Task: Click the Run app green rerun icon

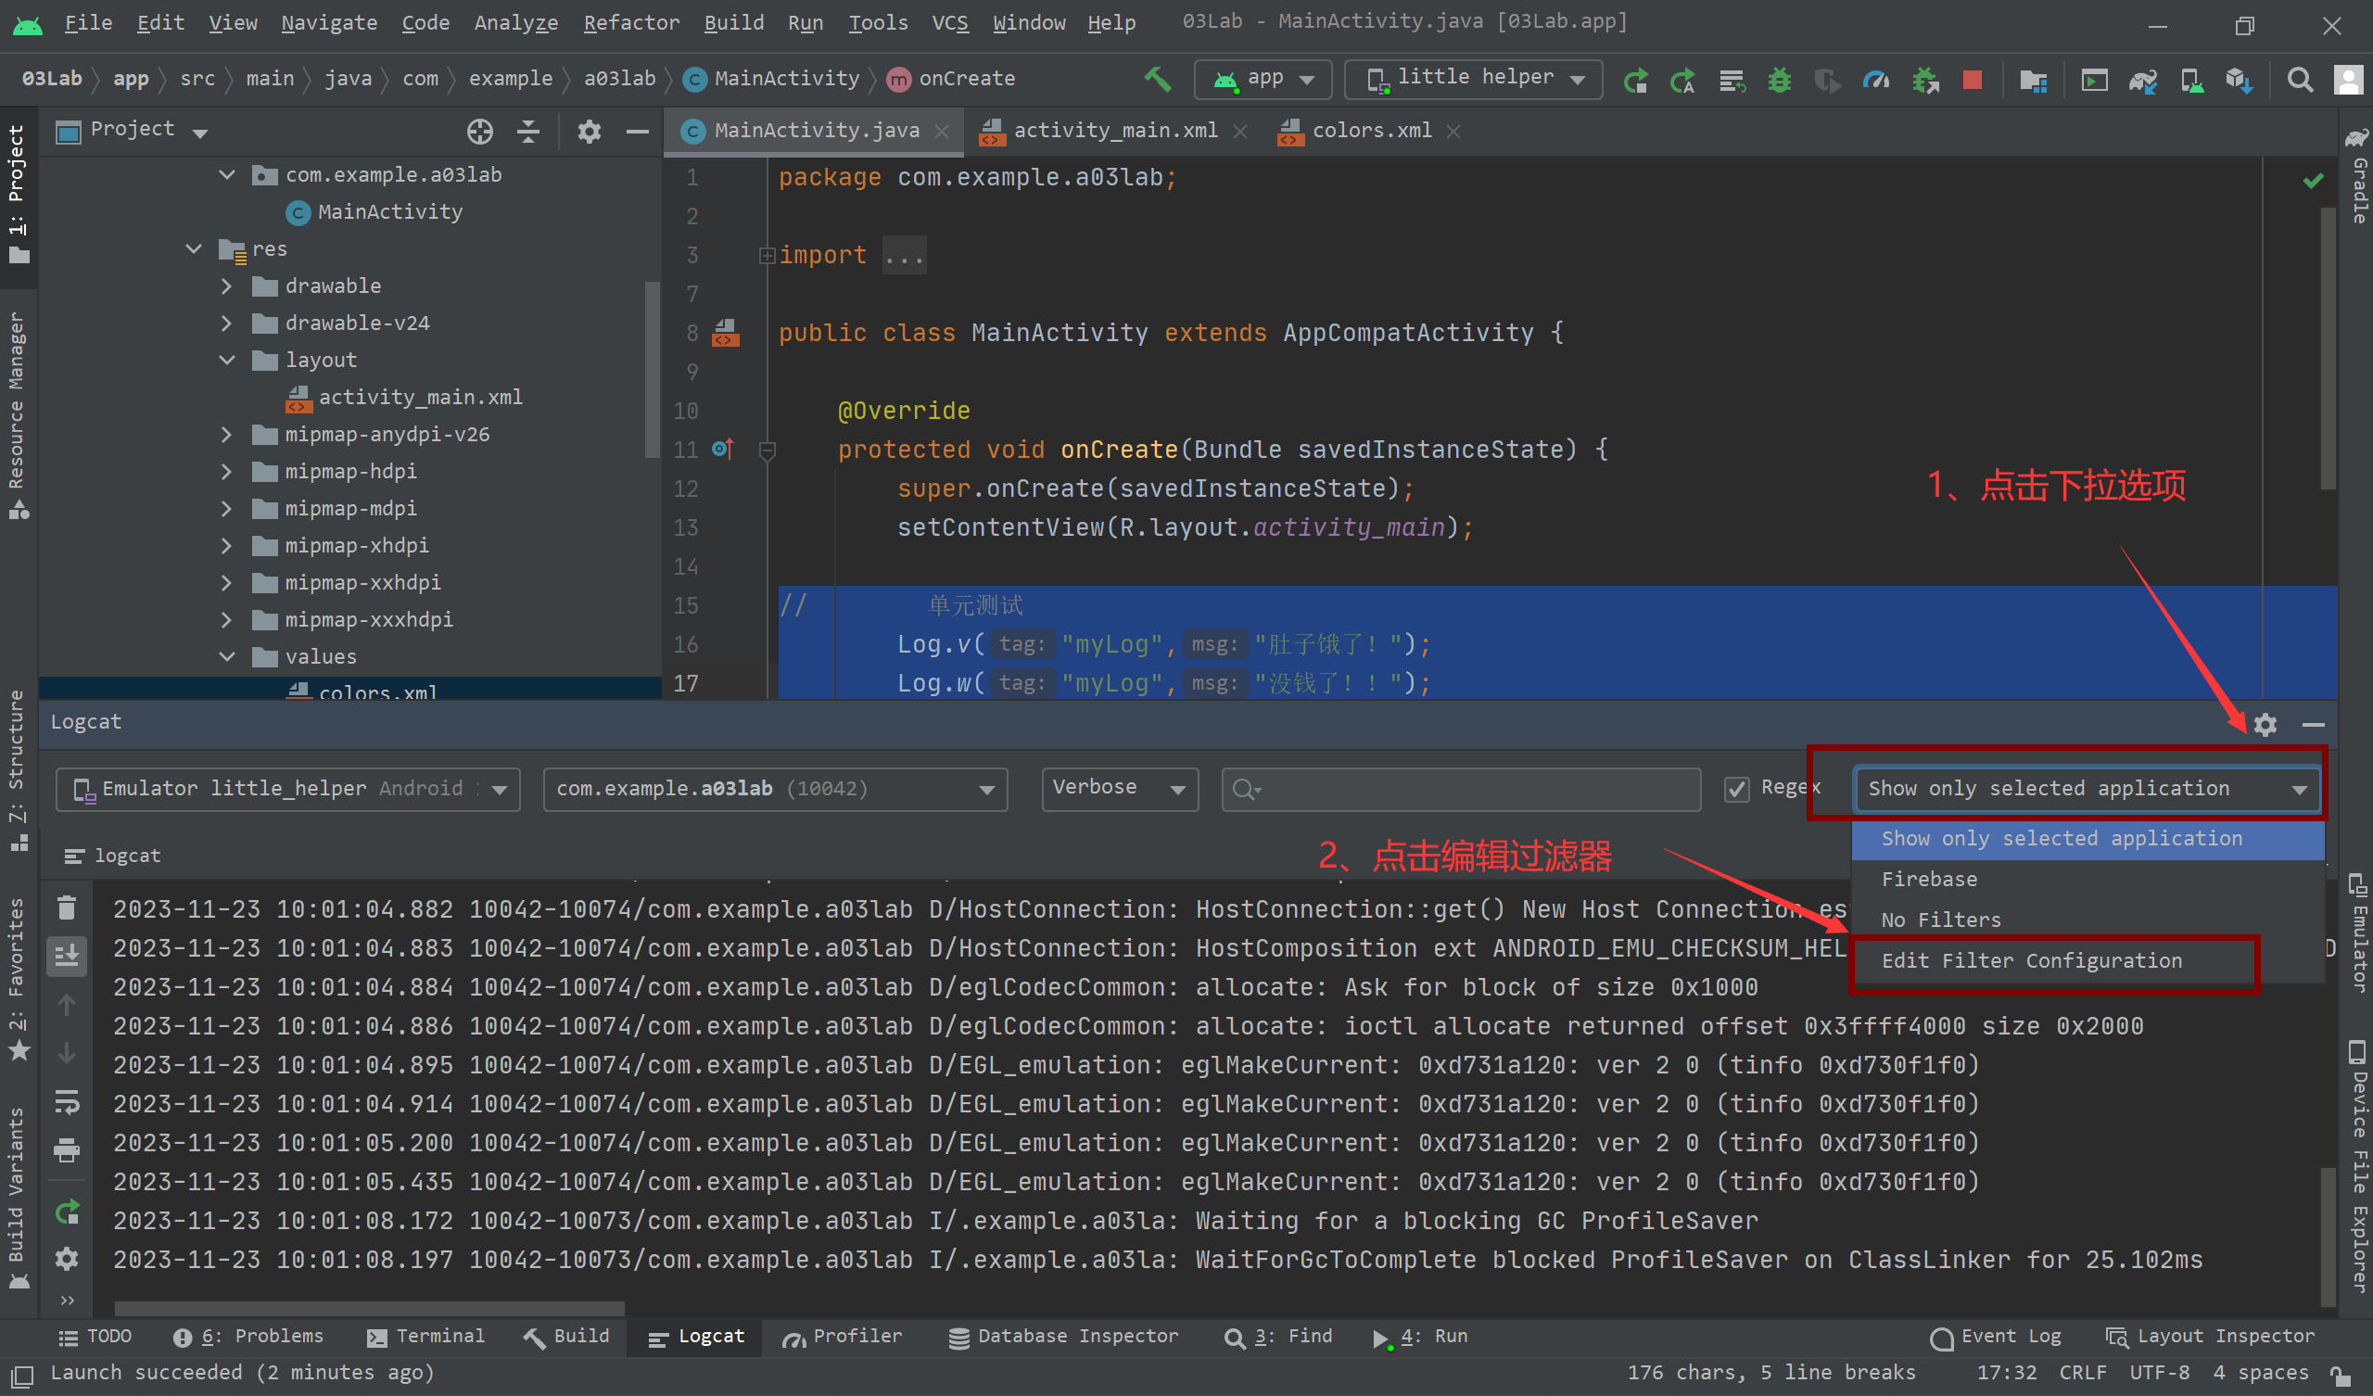Action: pos(1636,80)
